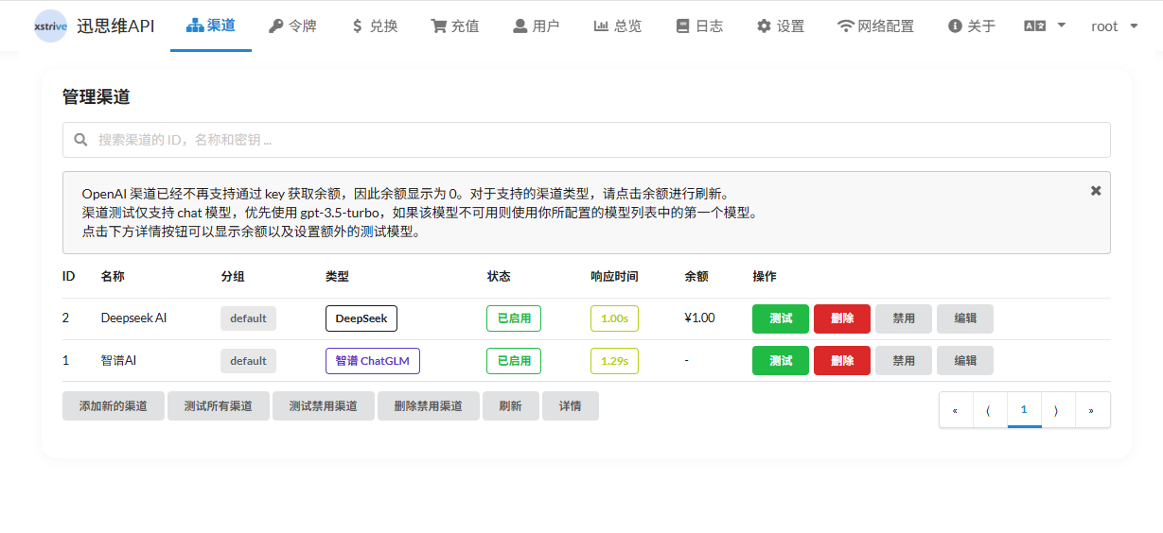Expand the root user menu
The image size is (1163, 533).
[x=1115, y=26]
